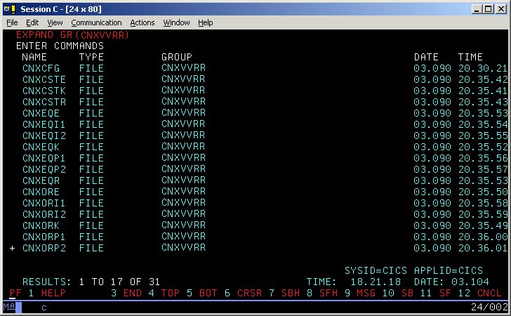Click the PF 1 HELP function key
This screenshot has width=511, height=316.
tap(36, 293)
